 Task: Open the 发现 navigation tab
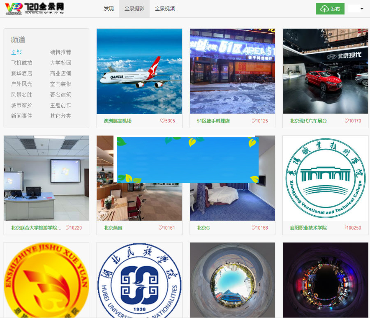(109, 8)
